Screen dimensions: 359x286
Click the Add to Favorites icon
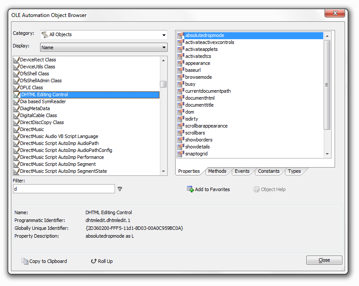(x=190, y=189)
